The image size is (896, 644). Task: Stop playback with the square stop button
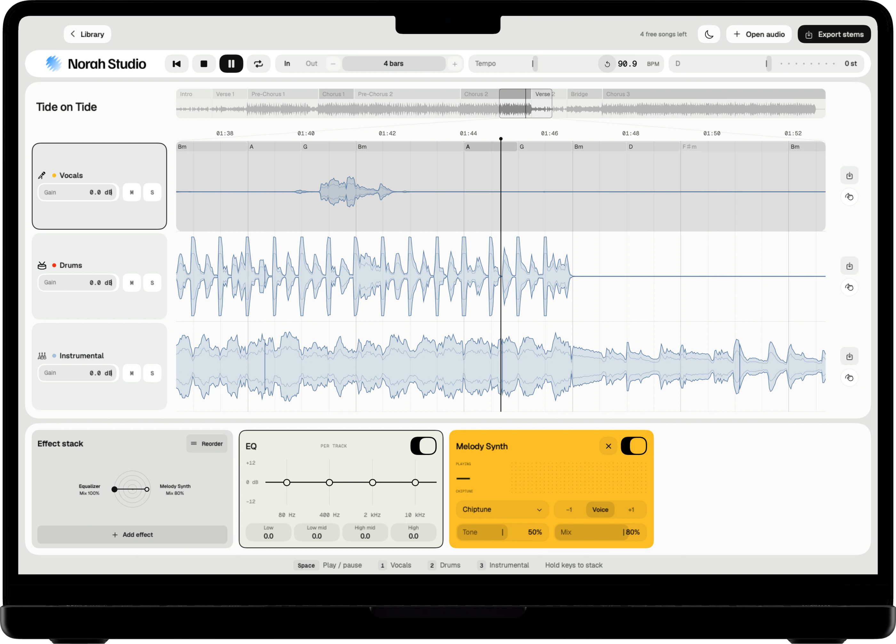204,64
